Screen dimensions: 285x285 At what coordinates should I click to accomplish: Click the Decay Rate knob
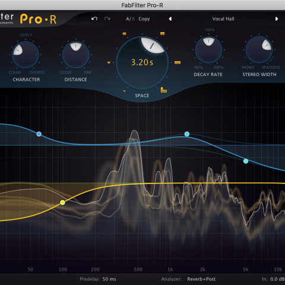coord(208,50)
